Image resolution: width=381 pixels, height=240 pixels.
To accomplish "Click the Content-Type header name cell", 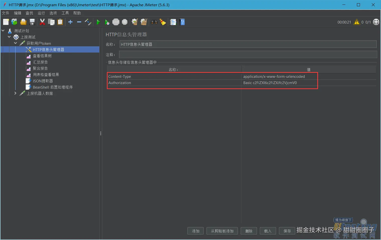I will click(174, 76).
